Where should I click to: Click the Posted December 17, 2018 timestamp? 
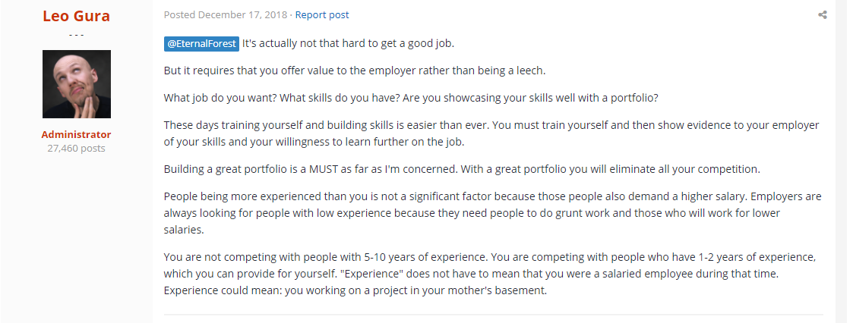click(x=226, y=15)
